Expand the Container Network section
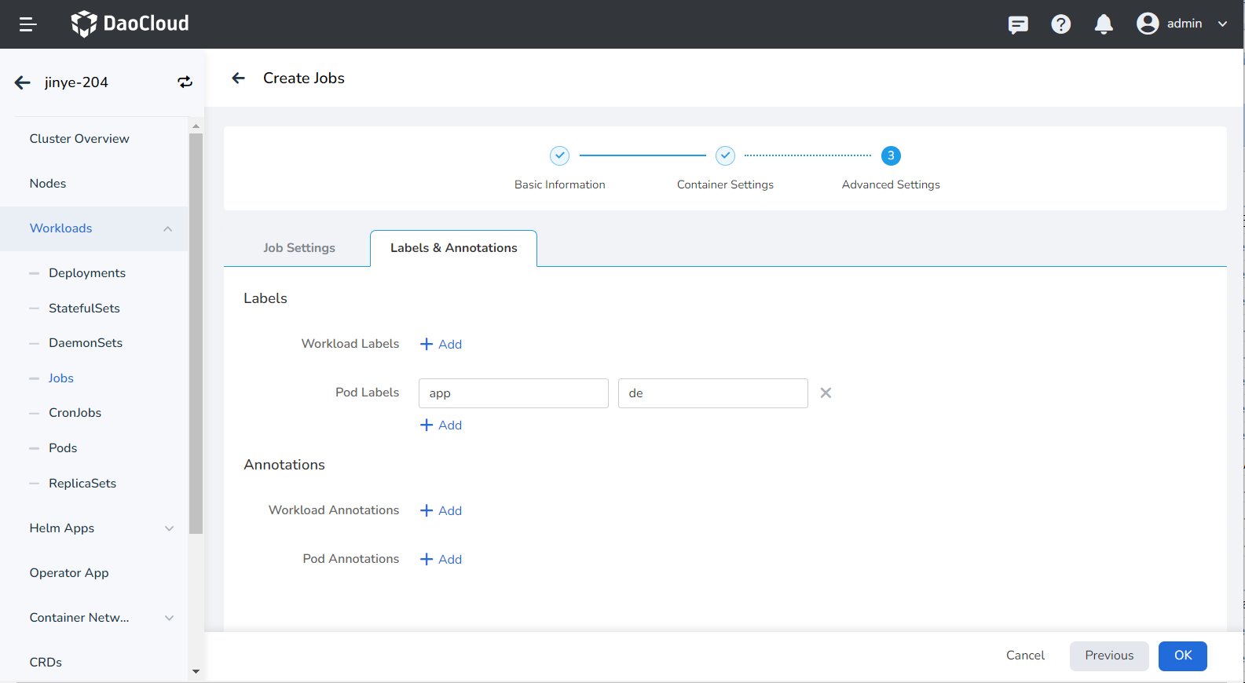The height and width of the screenshot is (683, 1245). [169, 618]
